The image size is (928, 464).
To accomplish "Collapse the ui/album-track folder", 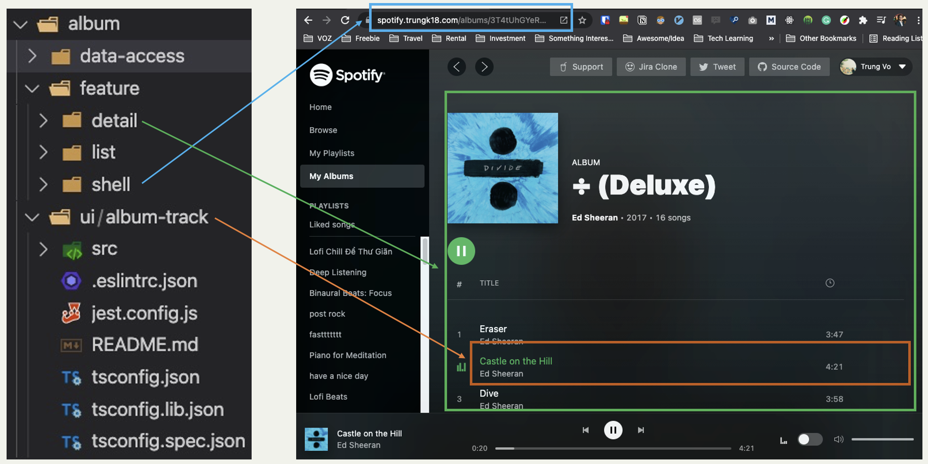I will click(x=32, y=217).
